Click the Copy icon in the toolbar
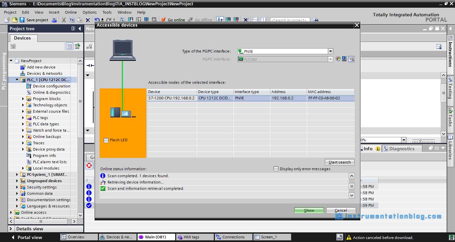 pyautogui.click(x=72, y=20)
